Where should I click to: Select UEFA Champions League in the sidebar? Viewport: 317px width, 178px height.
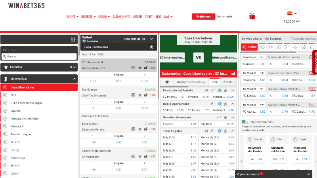coord(39,103)
